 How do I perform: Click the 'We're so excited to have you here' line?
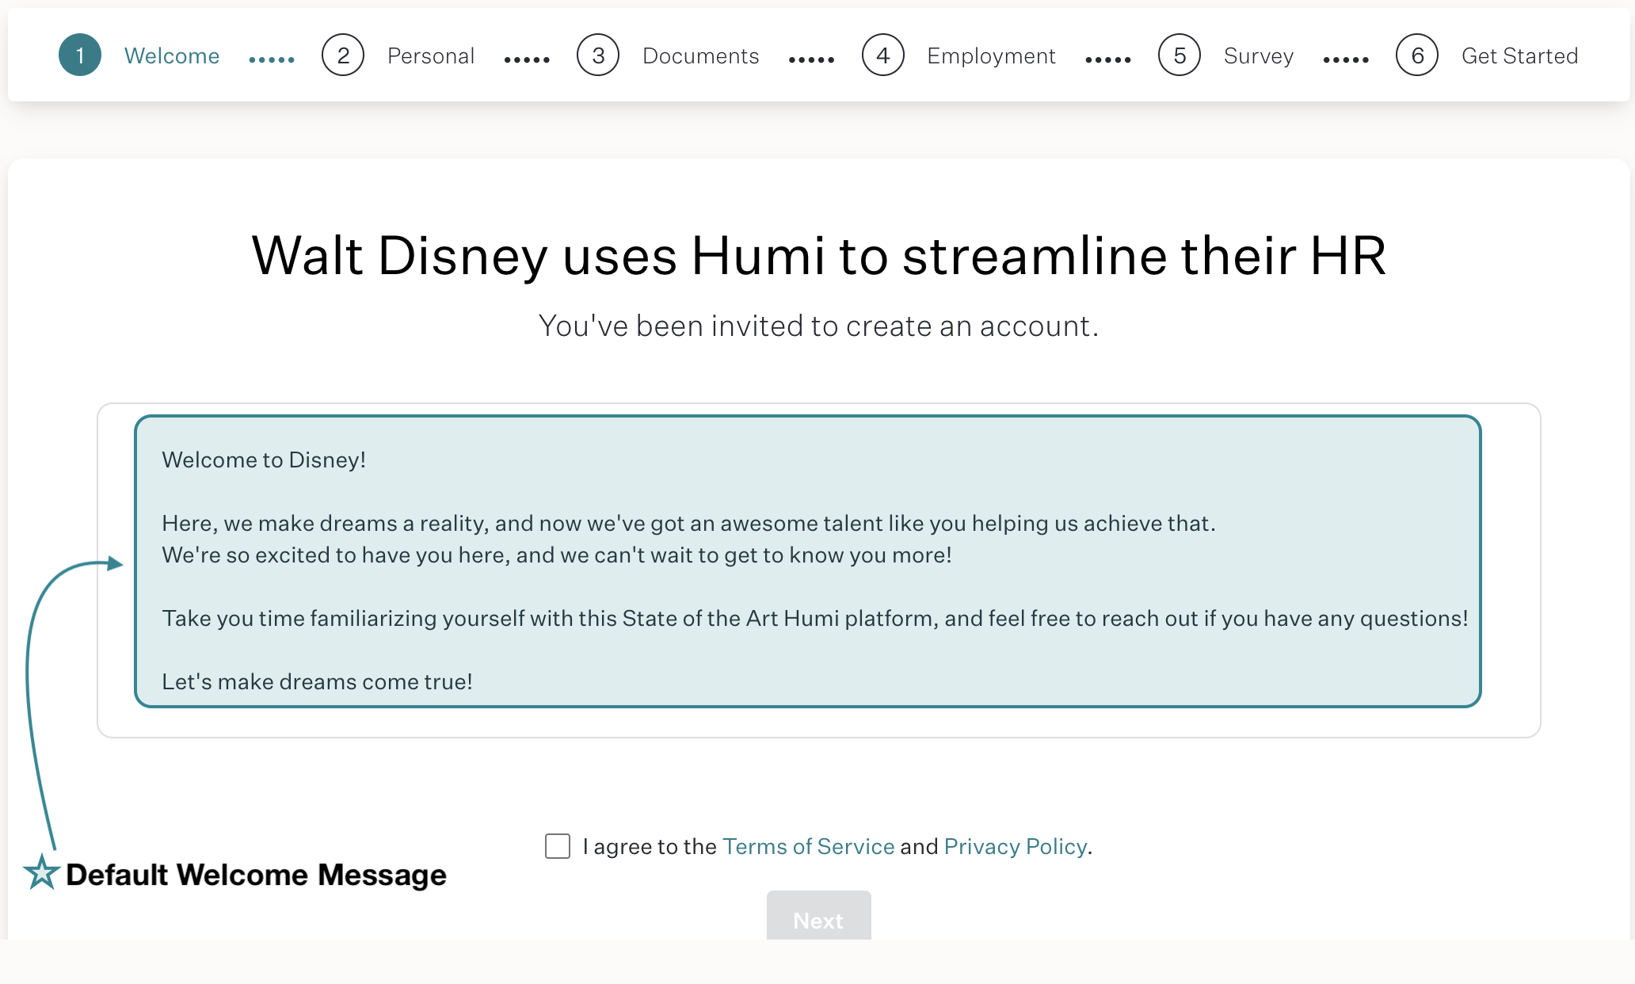point(557,555)
